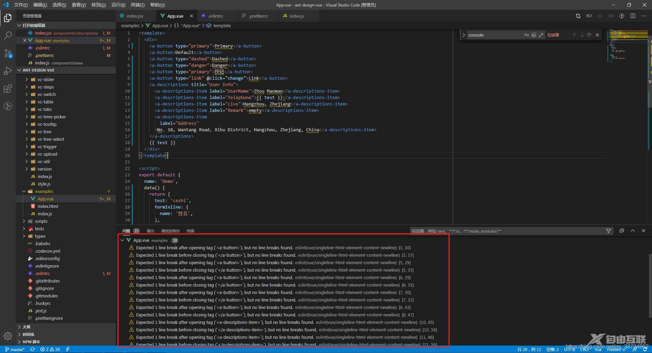
Task: Click the examples breadcrumb
Action: [x=130, y=25]
